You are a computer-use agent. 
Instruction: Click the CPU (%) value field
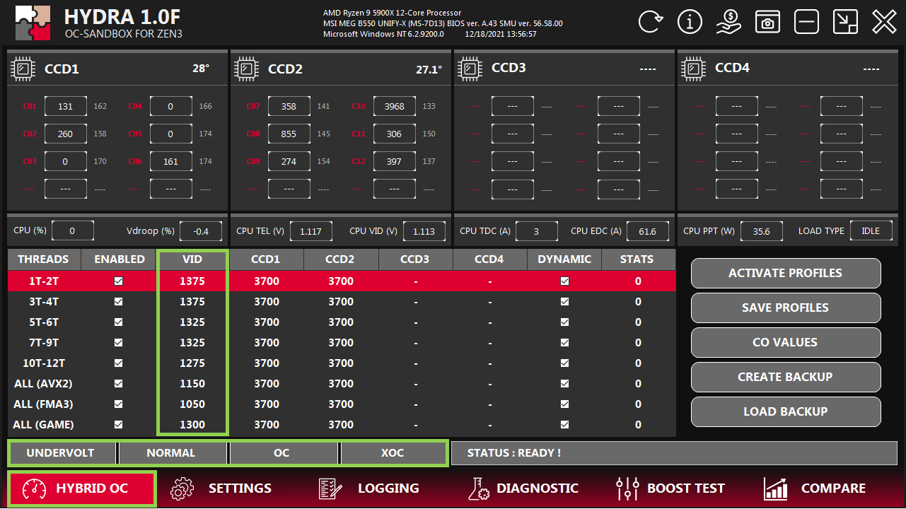point(73,231)
